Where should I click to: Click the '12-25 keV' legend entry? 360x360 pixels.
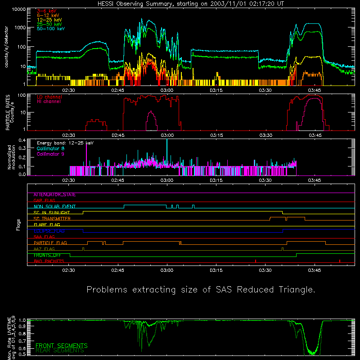[x=49, y=20]
